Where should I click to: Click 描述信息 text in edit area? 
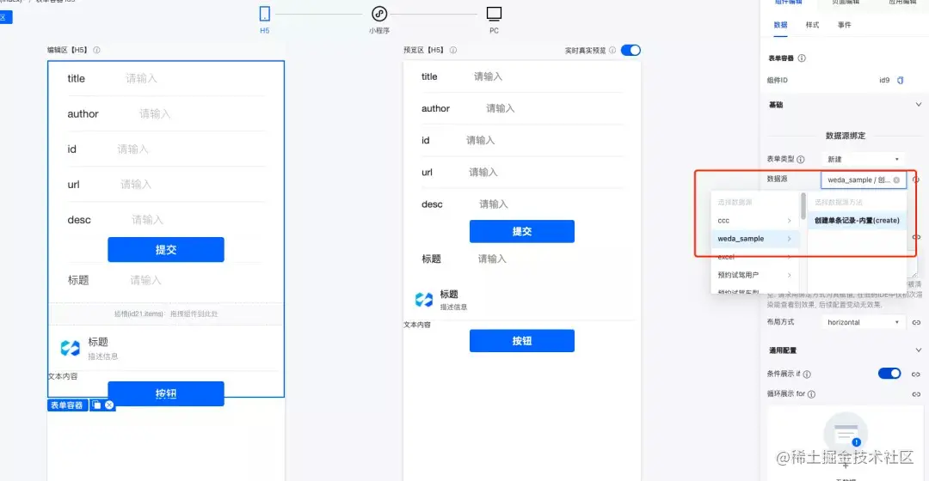tap(103, 356)
